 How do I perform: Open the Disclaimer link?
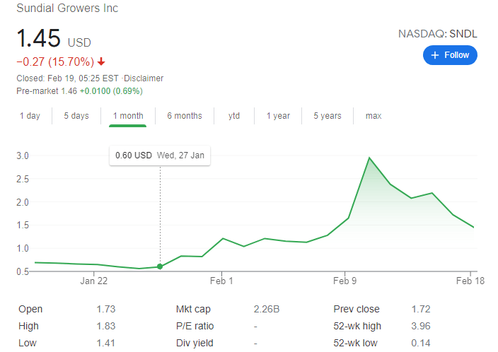144,78
